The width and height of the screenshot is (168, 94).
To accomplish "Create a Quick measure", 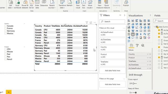I will tap(106, 4).
